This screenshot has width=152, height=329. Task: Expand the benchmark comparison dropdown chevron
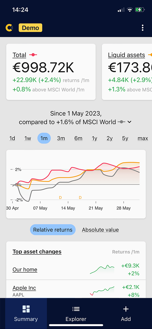pos(129,122)
